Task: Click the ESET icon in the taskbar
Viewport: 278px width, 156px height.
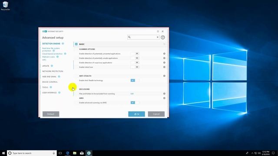Action: coord(89,153)
